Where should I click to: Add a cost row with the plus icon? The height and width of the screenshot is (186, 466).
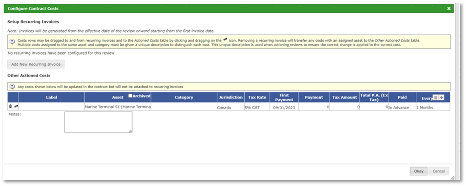(441, 97)
